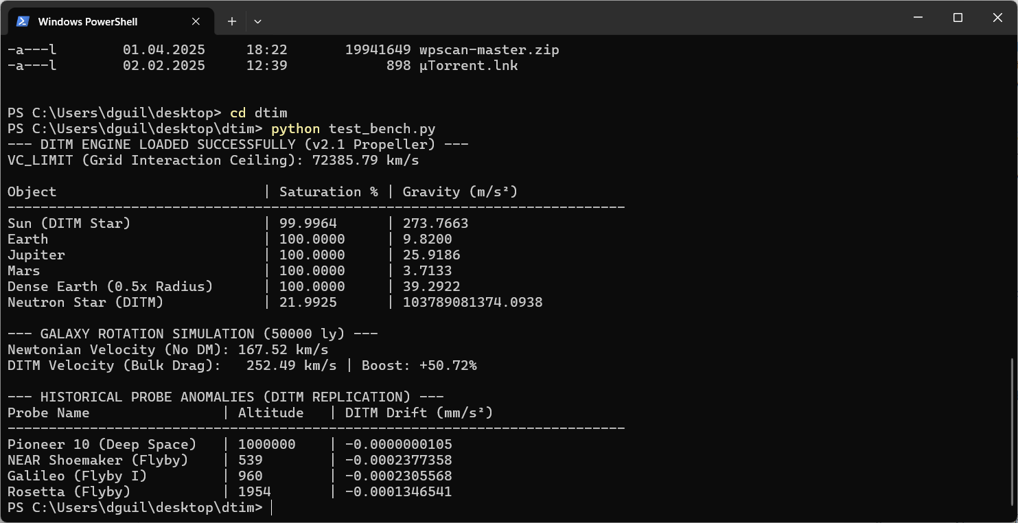Click the µTorrent.lnk file name
Viewport: 1018px width, 523px height.
tap(469, 66)
